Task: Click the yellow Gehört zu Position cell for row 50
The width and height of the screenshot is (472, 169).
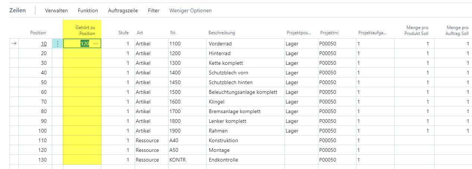Action: tap(82, 82)
